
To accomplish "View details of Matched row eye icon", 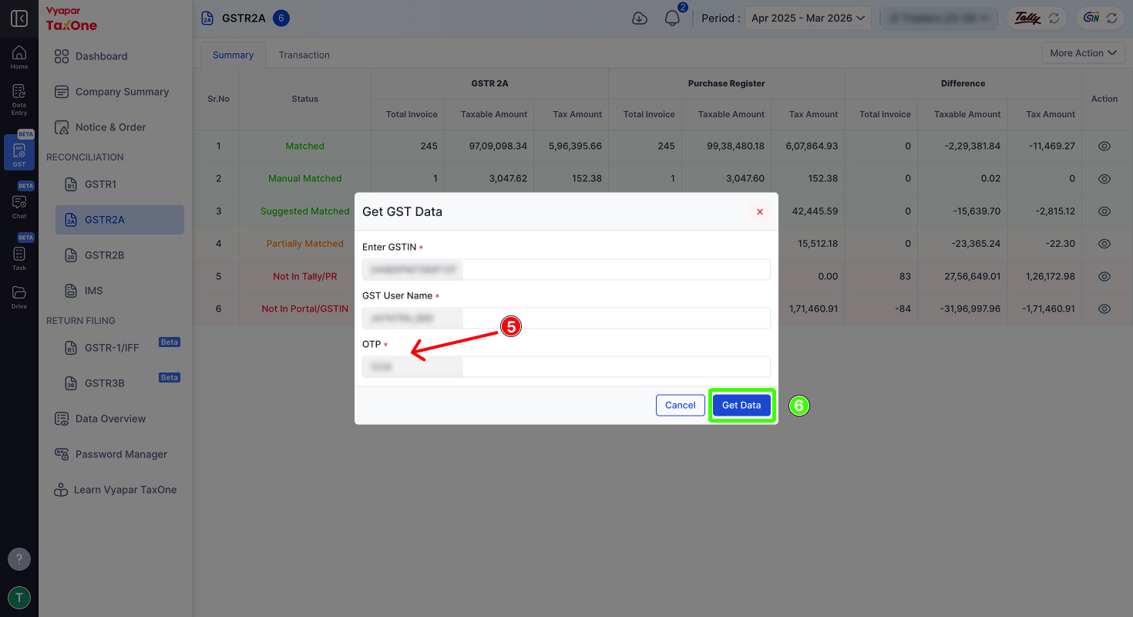I will [x=1104, y=146].
